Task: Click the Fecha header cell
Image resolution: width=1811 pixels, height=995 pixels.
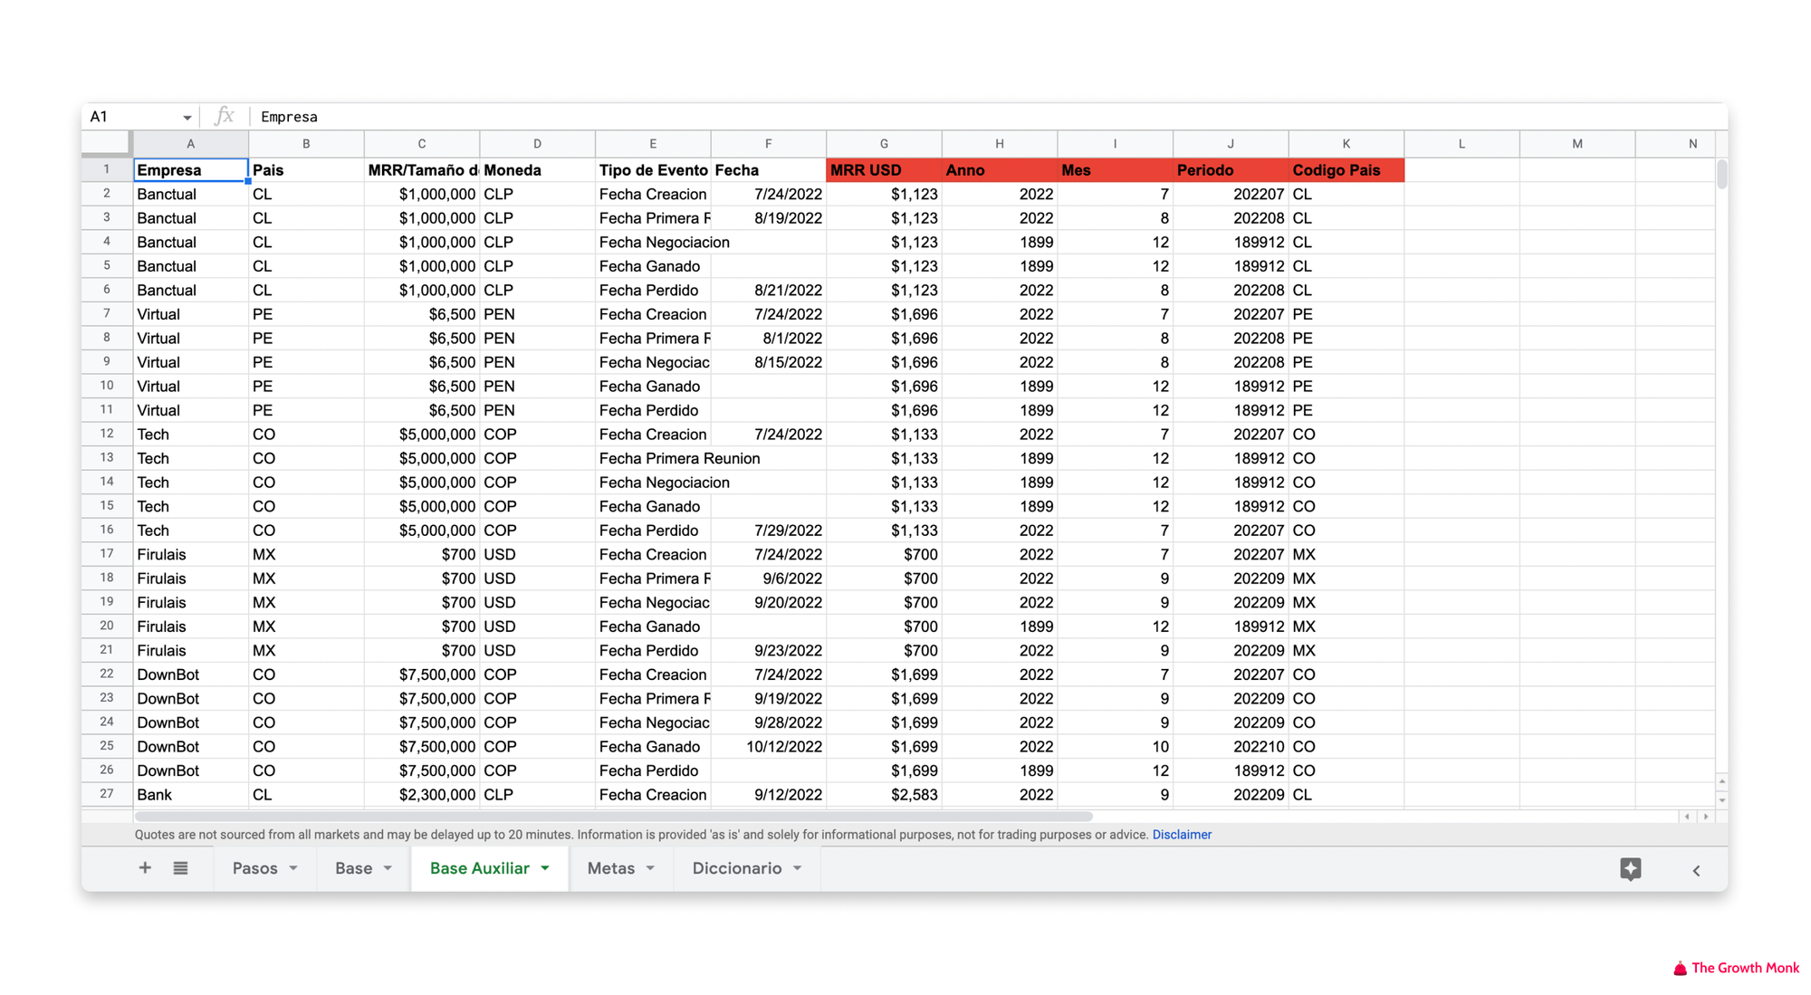Action: point(768,170)
